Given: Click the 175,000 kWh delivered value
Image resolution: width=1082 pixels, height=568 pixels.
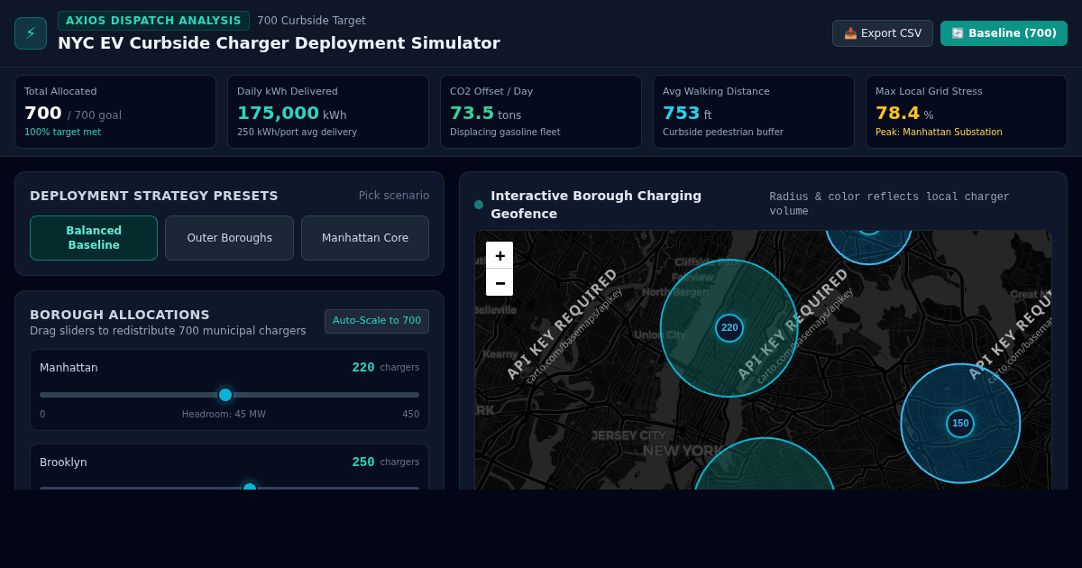Looking at the screenshot, I should [x=278, y=114].
